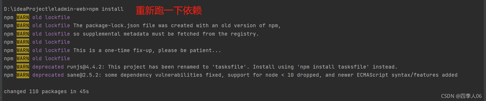Click "deprecated" label on the runjs line
This screenshot has height=101, width=486.
point(48,67)
